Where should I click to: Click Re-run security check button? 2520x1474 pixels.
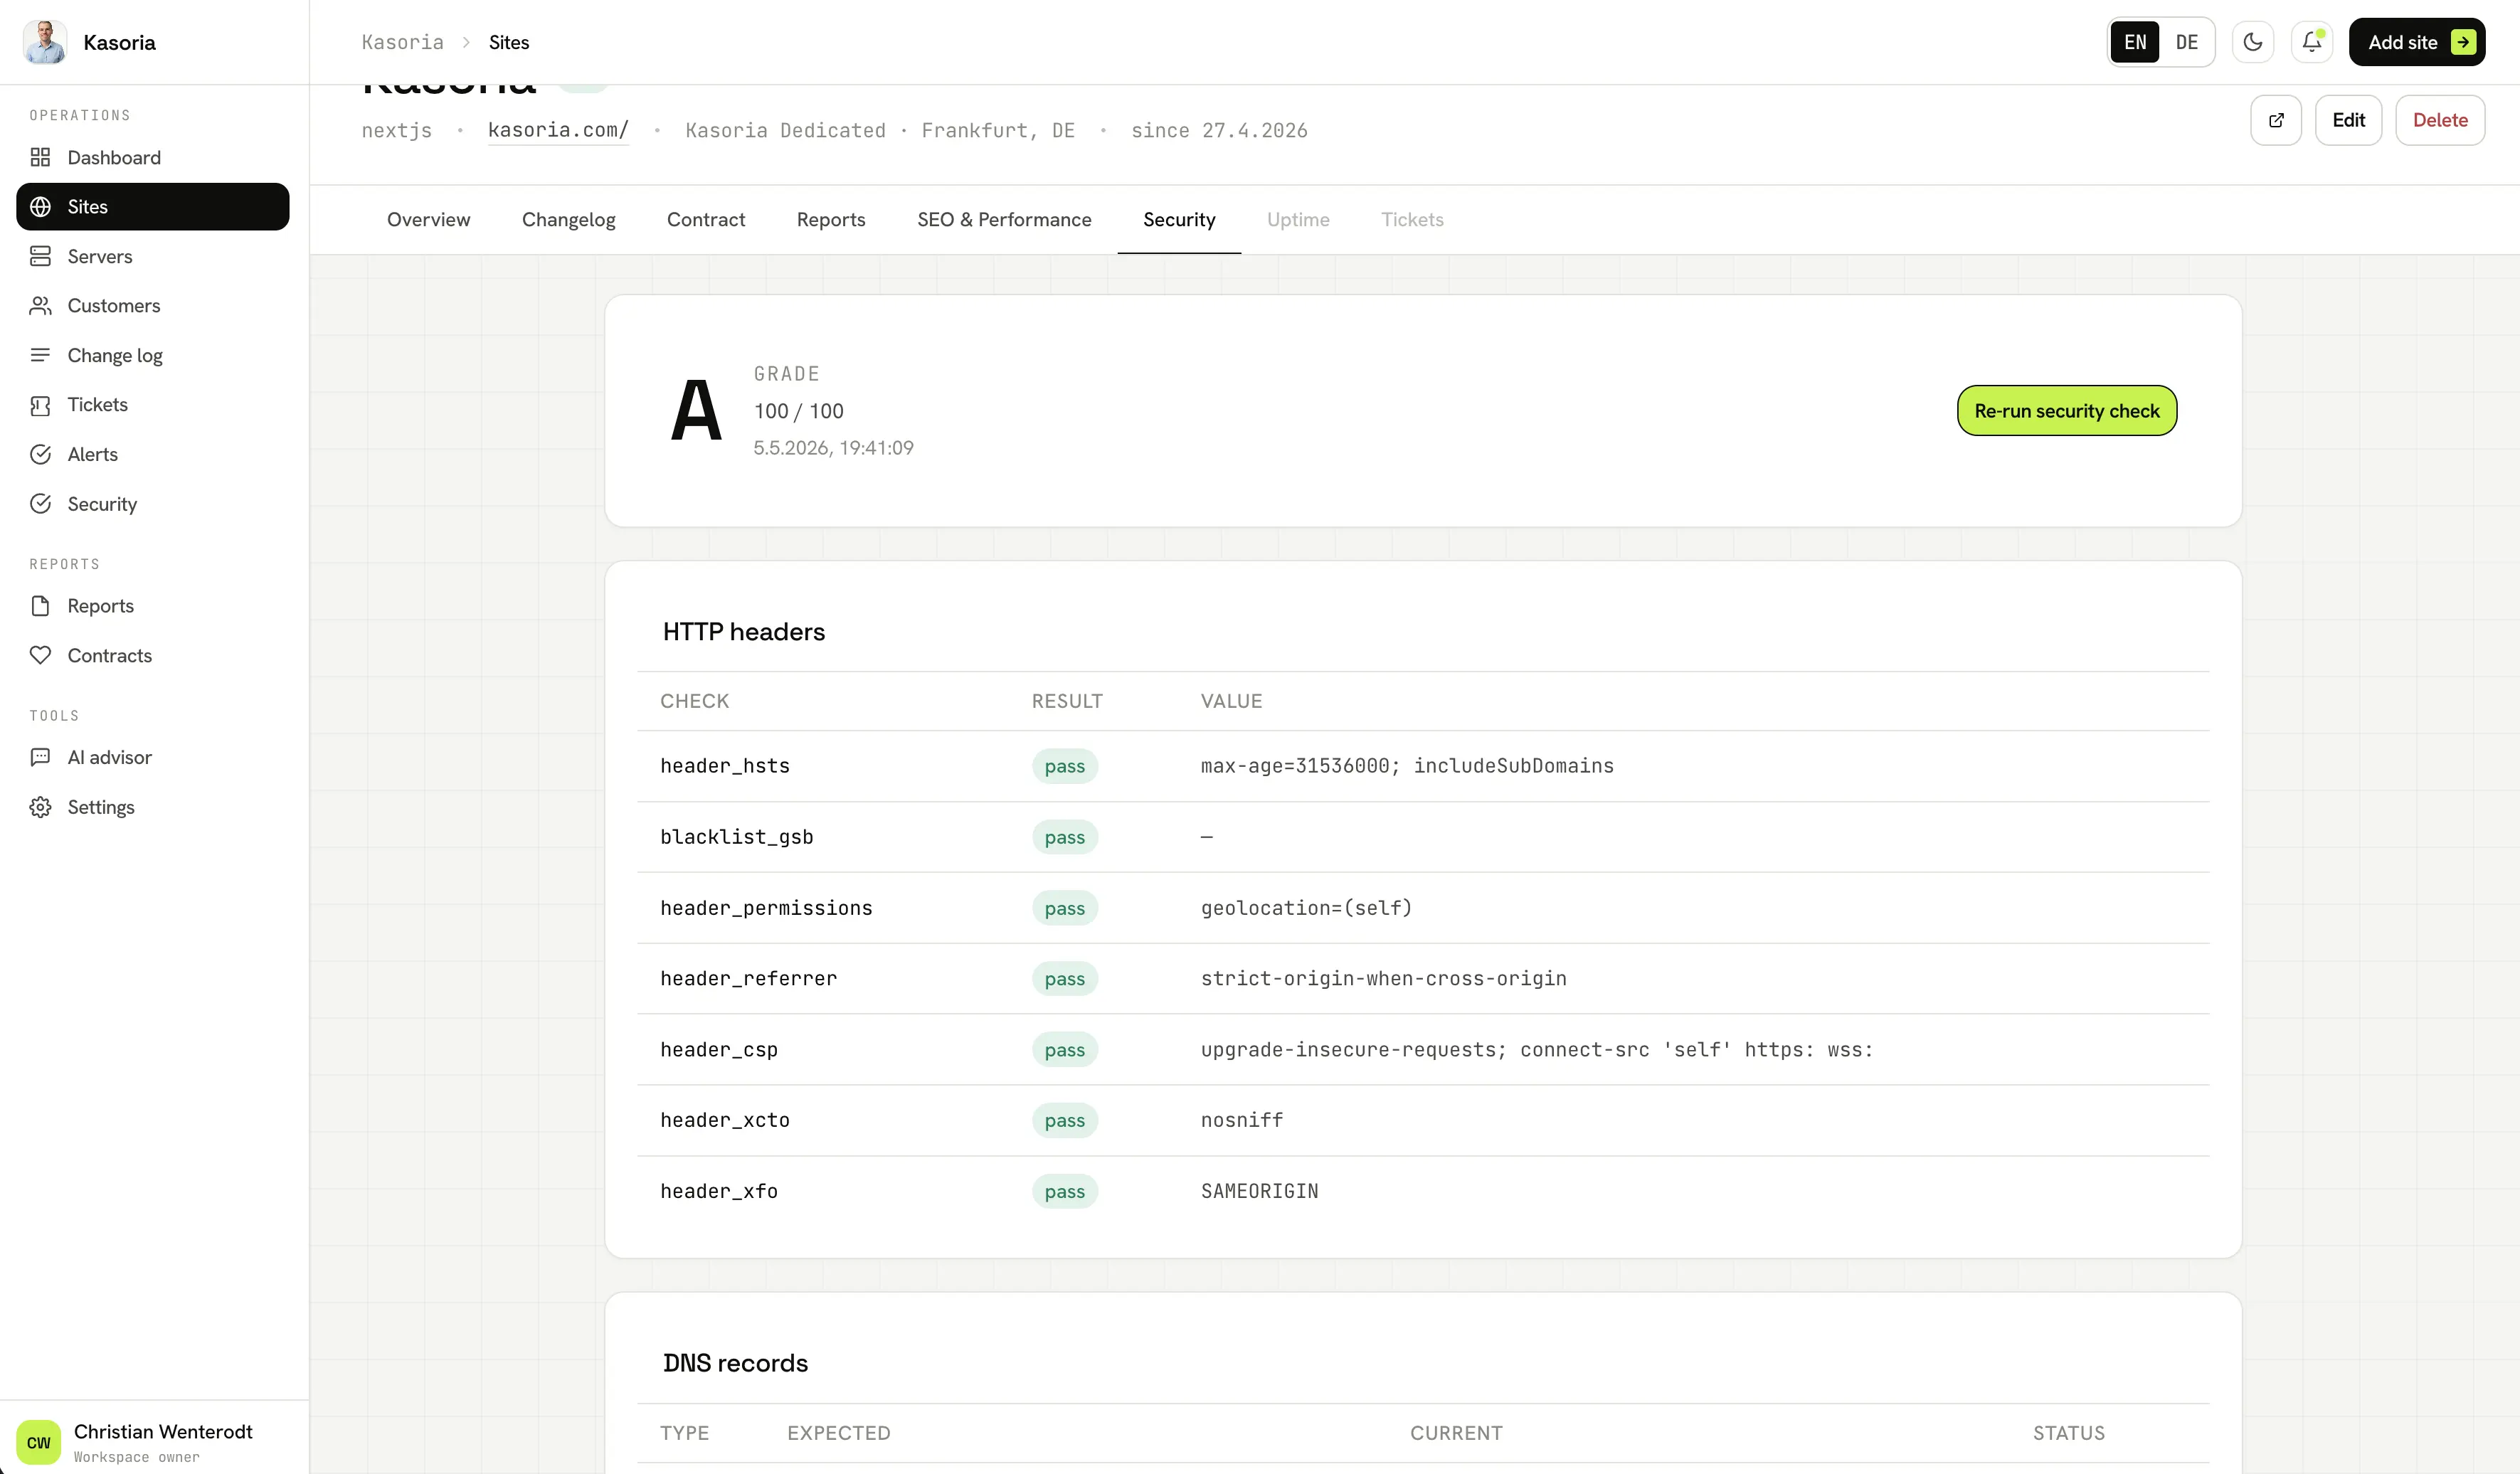click(x=2066, y=410)
